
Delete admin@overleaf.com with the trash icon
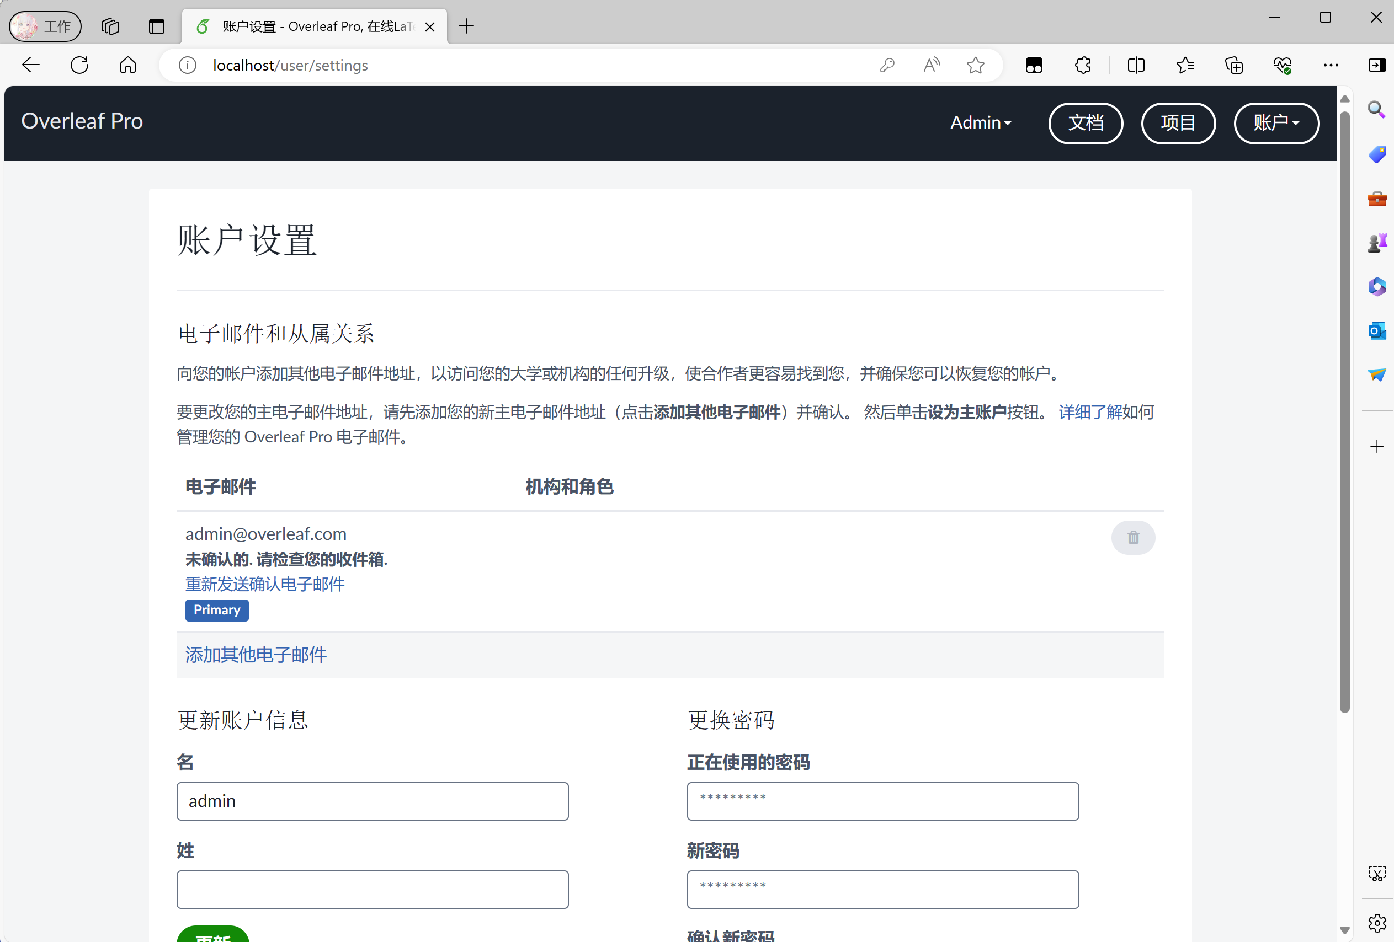tap(1133, 537)
